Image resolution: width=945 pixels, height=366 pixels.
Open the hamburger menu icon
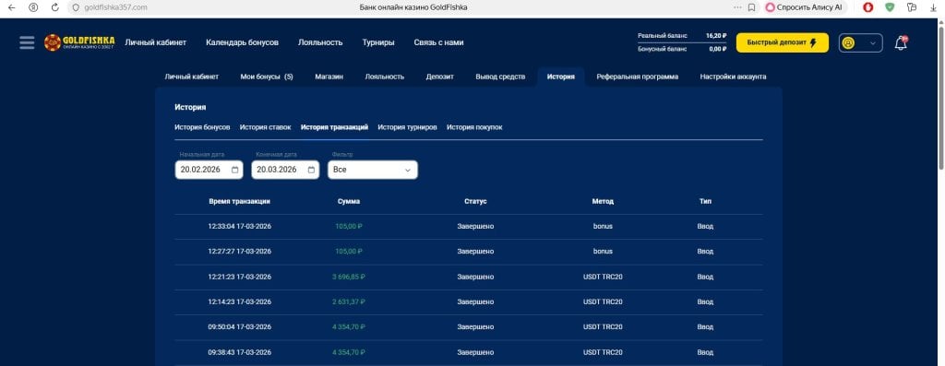[x=27, y=42]
